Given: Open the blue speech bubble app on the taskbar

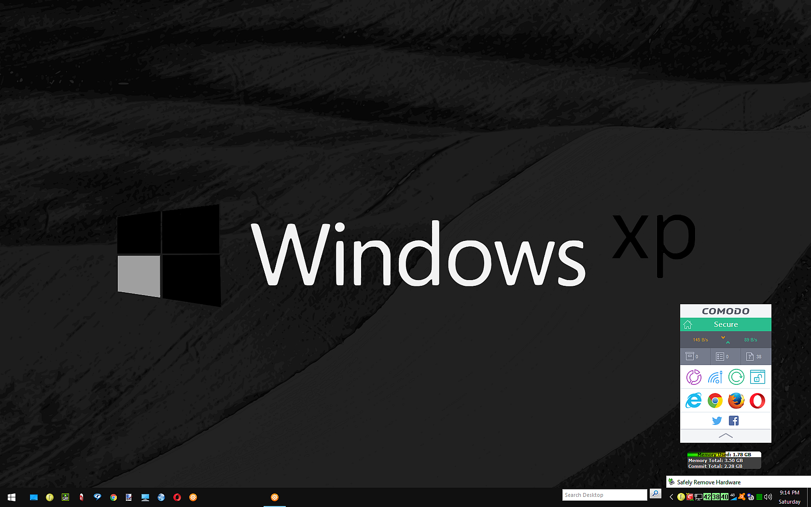Looking at the screenshot, I should (x=98, y=497).
